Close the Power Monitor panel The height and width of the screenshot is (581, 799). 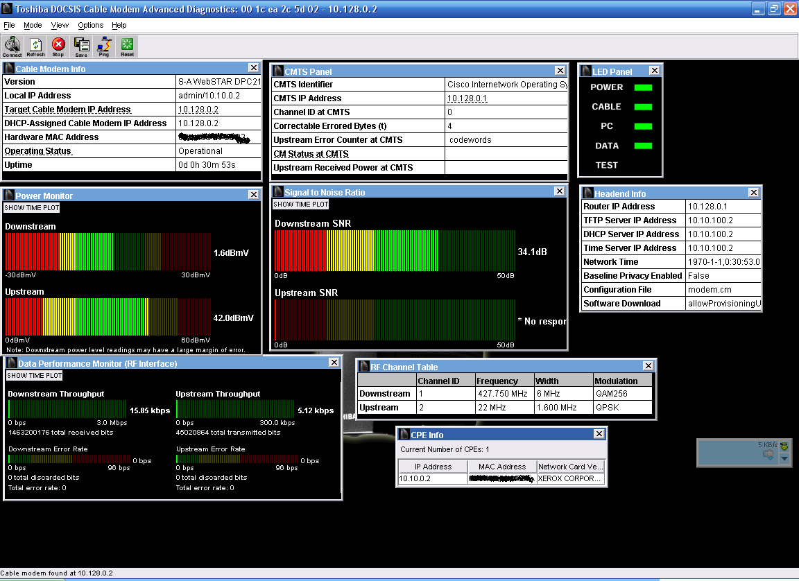click(x=253, y=195)
